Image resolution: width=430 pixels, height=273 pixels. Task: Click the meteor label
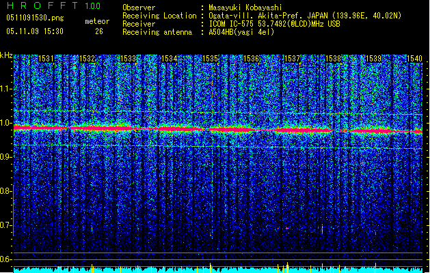point(97,21)
